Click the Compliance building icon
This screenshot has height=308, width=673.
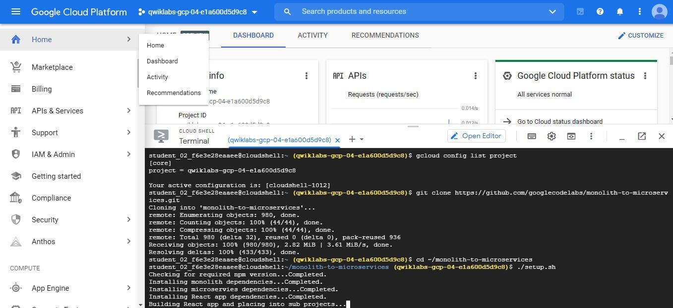coord(16,198)
